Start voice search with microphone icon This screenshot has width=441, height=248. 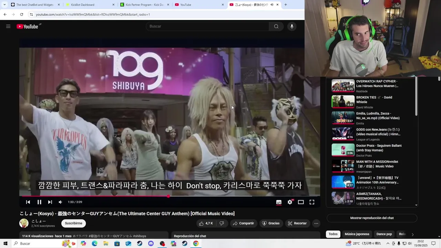292,27
